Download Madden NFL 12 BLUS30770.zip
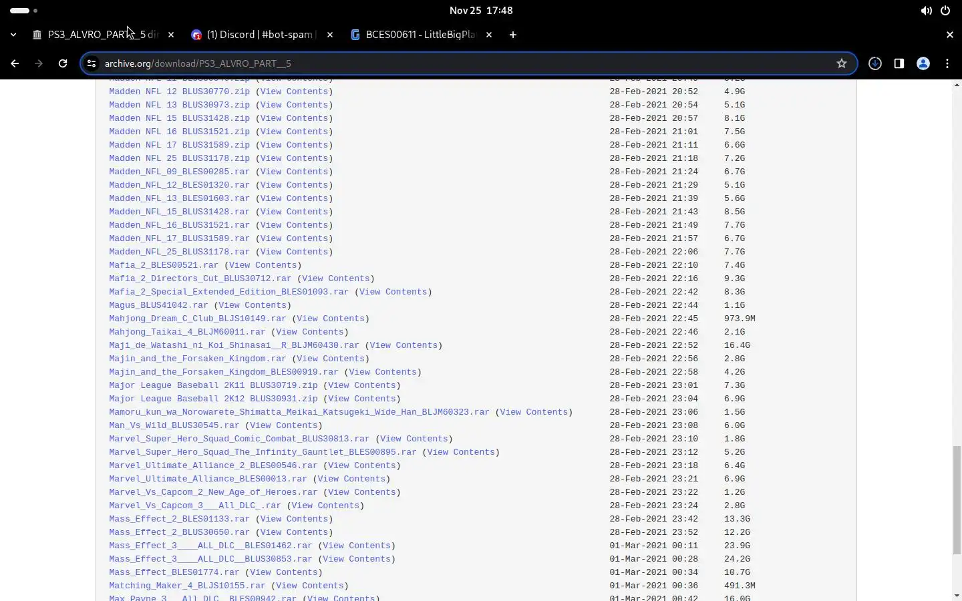 pyautogui.click(x=179, y=91)
